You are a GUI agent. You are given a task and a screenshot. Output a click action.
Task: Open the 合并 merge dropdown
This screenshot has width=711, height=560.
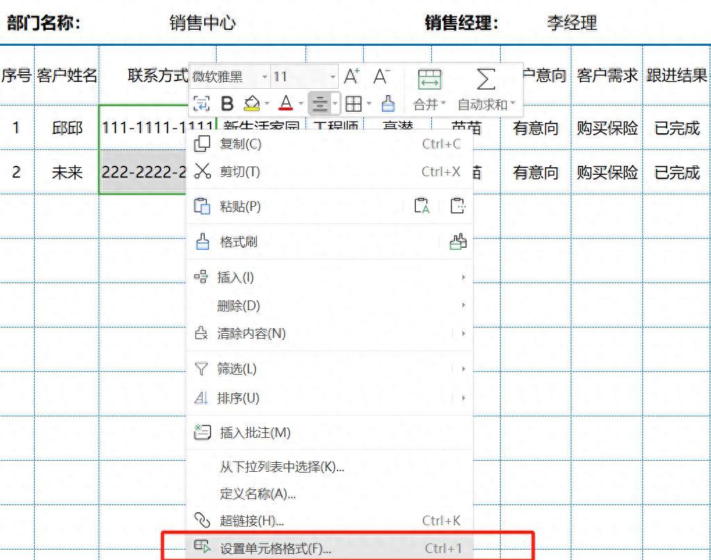pos(429,105)
